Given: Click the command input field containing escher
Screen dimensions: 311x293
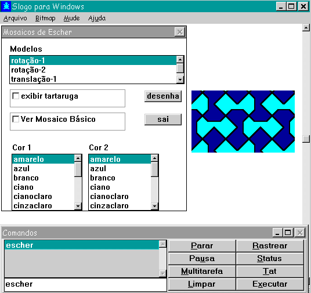Looking at the screenshot, I should [x=85, y=284].
